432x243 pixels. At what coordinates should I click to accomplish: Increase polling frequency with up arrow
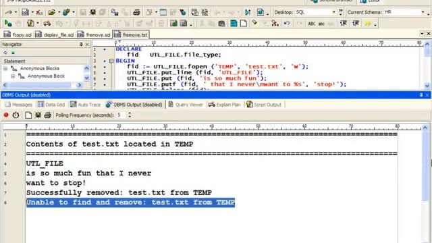(130, 113)
